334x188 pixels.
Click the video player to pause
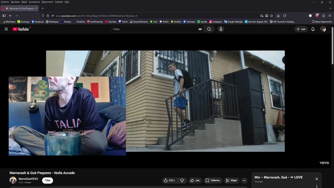pos(165,101)
